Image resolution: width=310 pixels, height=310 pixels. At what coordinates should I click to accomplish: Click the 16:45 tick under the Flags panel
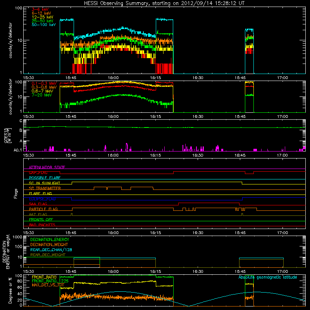240,233
